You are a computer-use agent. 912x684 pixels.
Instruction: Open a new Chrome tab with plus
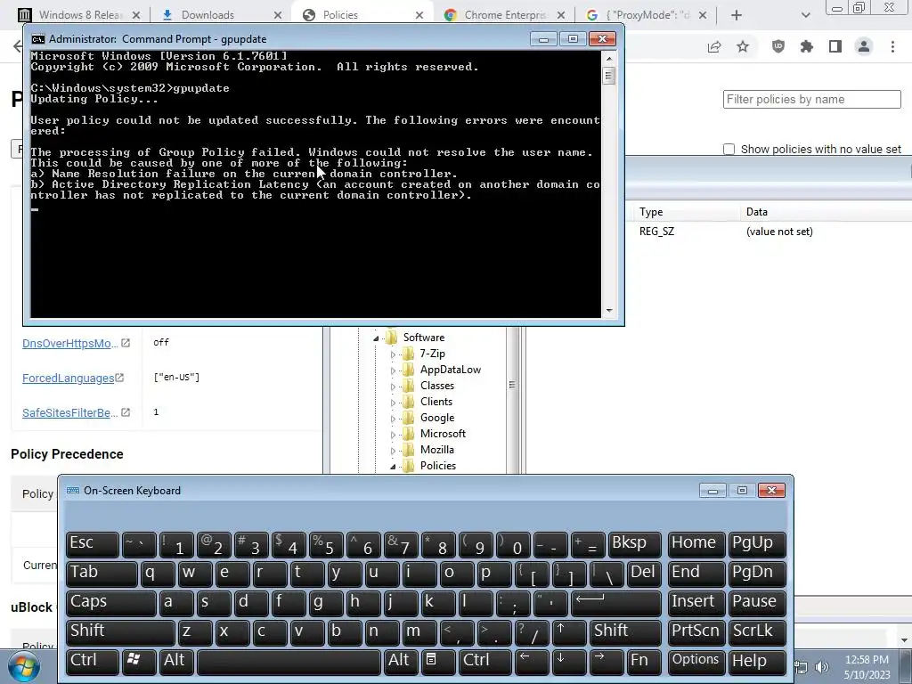pyautogui.click(x=737, y=15)
